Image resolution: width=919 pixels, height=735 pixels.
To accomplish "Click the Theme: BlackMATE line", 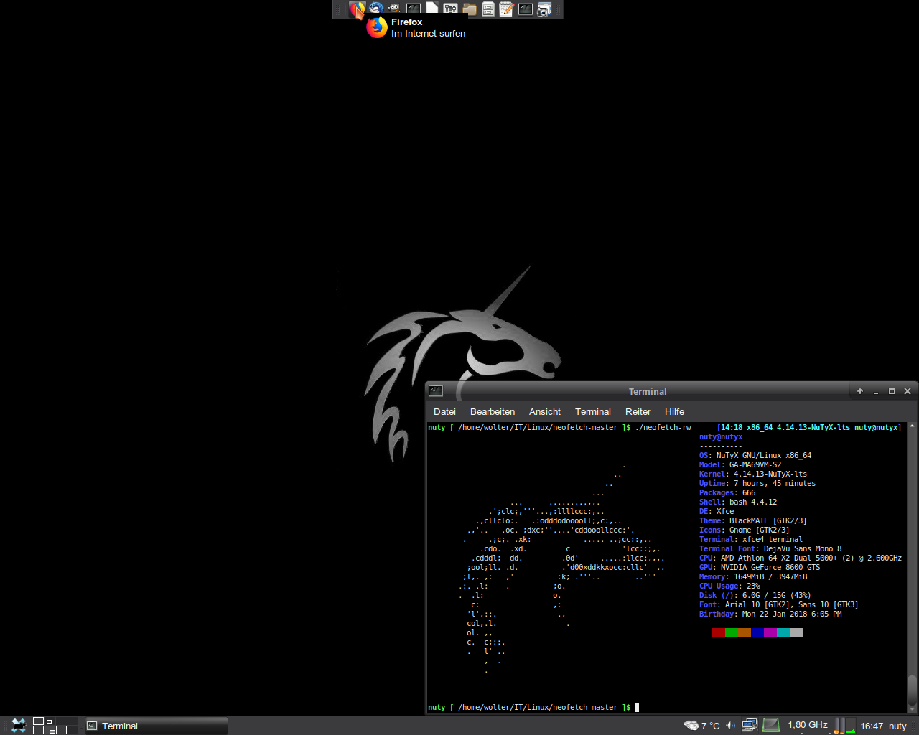I will click(x=753, y=521).
